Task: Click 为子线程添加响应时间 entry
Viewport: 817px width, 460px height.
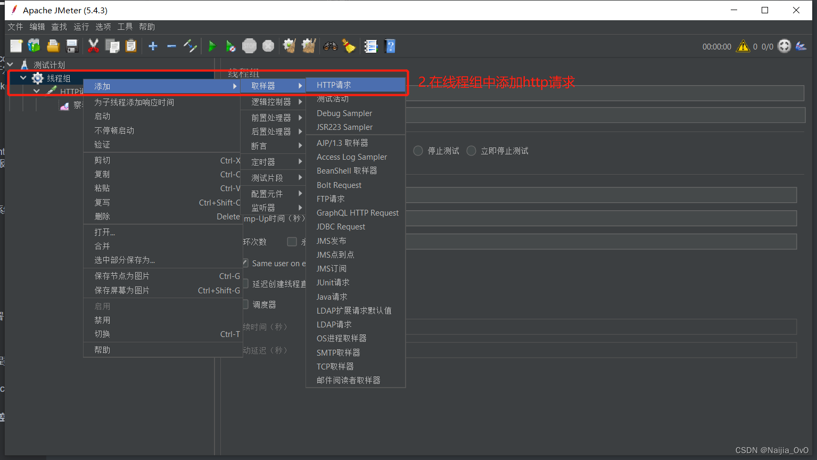Action: 163,102
